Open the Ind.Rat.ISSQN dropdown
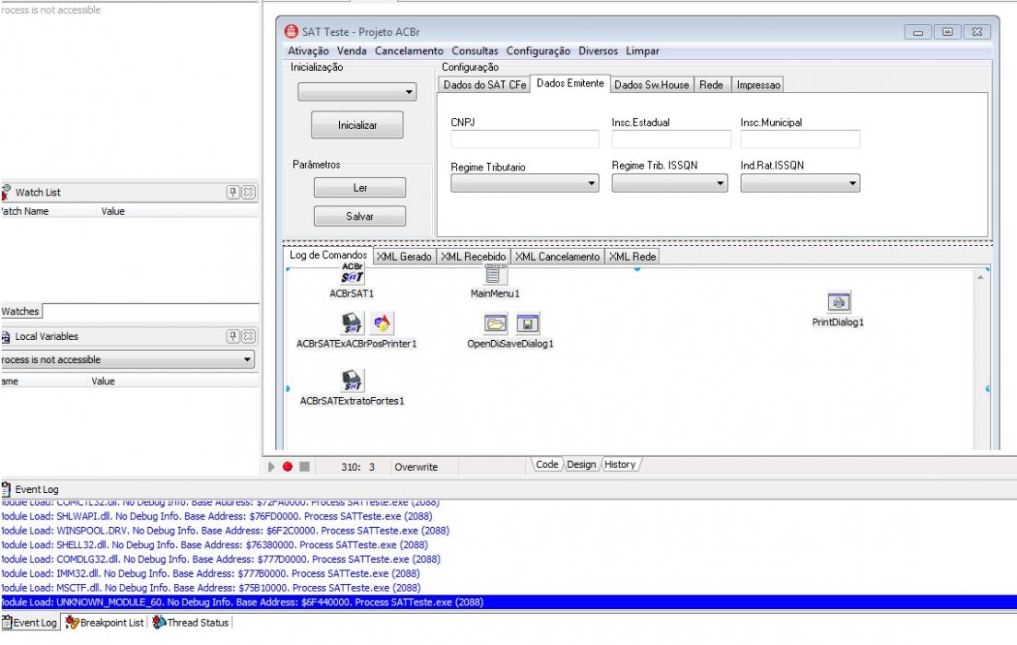 tap(801, 183)
